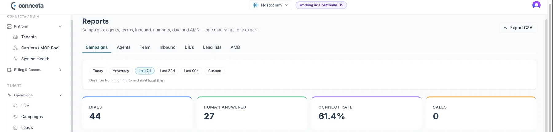The height and width of the screenshot is (132, 553).
Task: Click the CONNECTA ADMIN section label
Action: [x=23, y=17]
